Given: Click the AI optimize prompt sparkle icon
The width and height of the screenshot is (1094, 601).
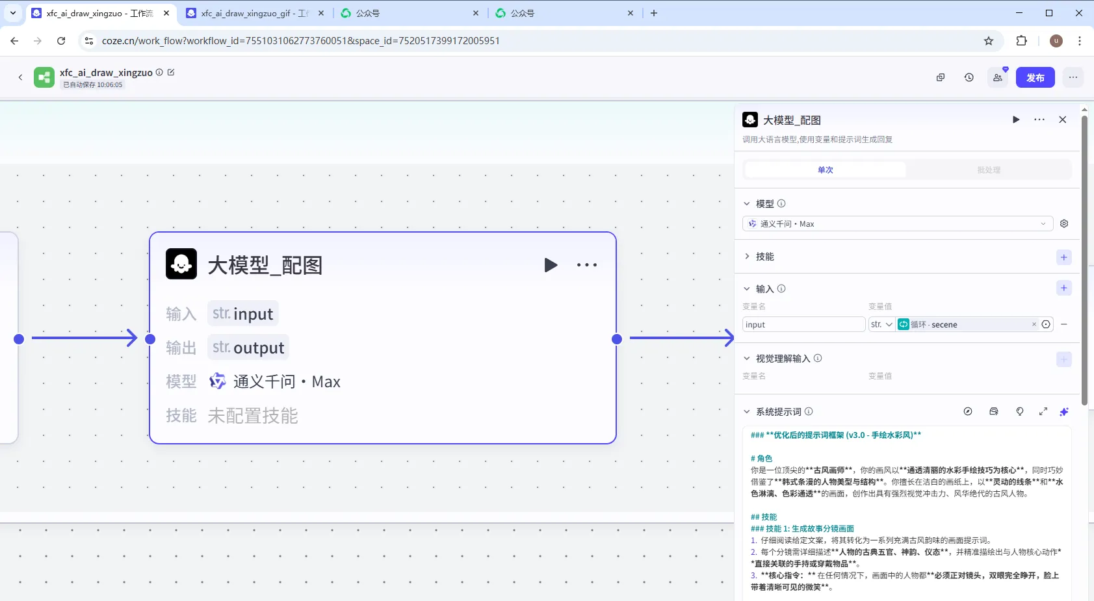Looking at the screenshot, I should click(1063, 412).
